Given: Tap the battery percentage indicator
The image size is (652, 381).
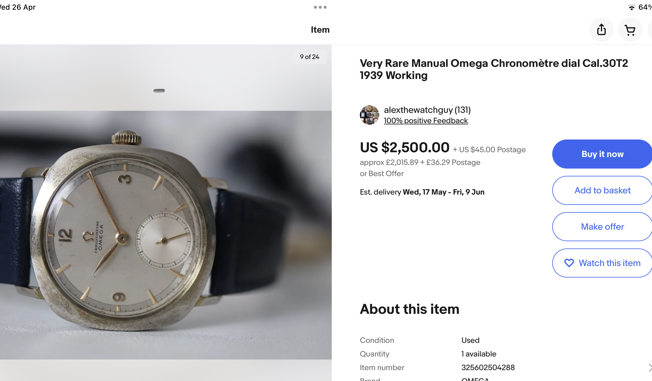Looking at the screenshot, I should click(x=645, y=7).
